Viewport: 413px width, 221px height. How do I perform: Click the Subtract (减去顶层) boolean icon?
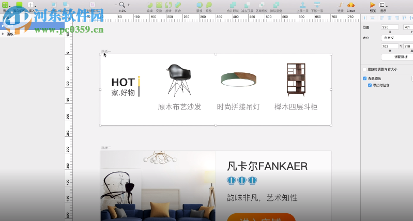(x=247, y=5)
